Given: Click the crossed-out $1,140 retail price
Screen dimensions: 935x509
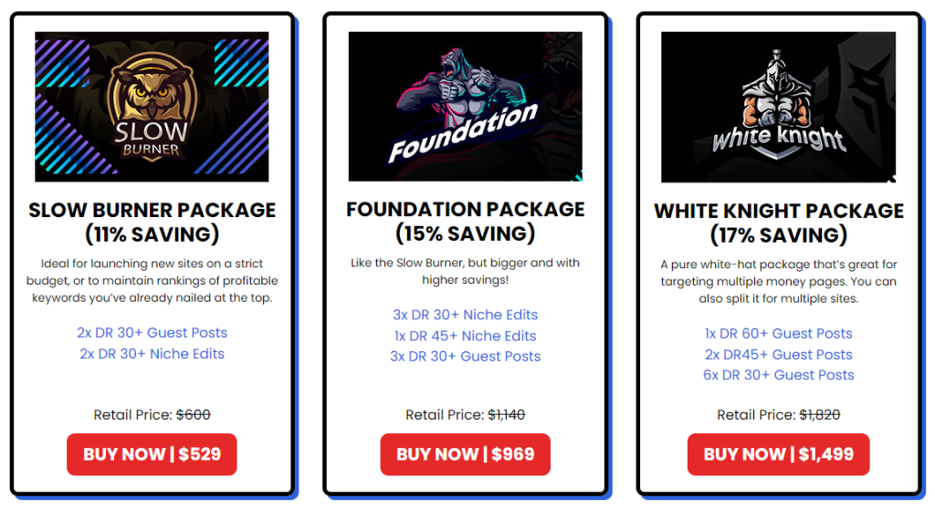Looking at the screenshot, I should (x=506, y=415).
